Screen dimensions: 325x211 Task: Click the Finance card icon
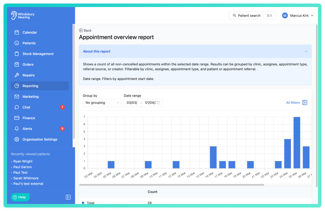click(x=17, y=118)
